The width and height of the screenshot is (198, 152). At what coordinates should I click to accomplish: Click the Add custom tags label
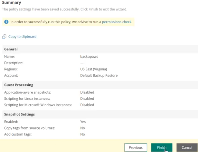pos(18,134)
